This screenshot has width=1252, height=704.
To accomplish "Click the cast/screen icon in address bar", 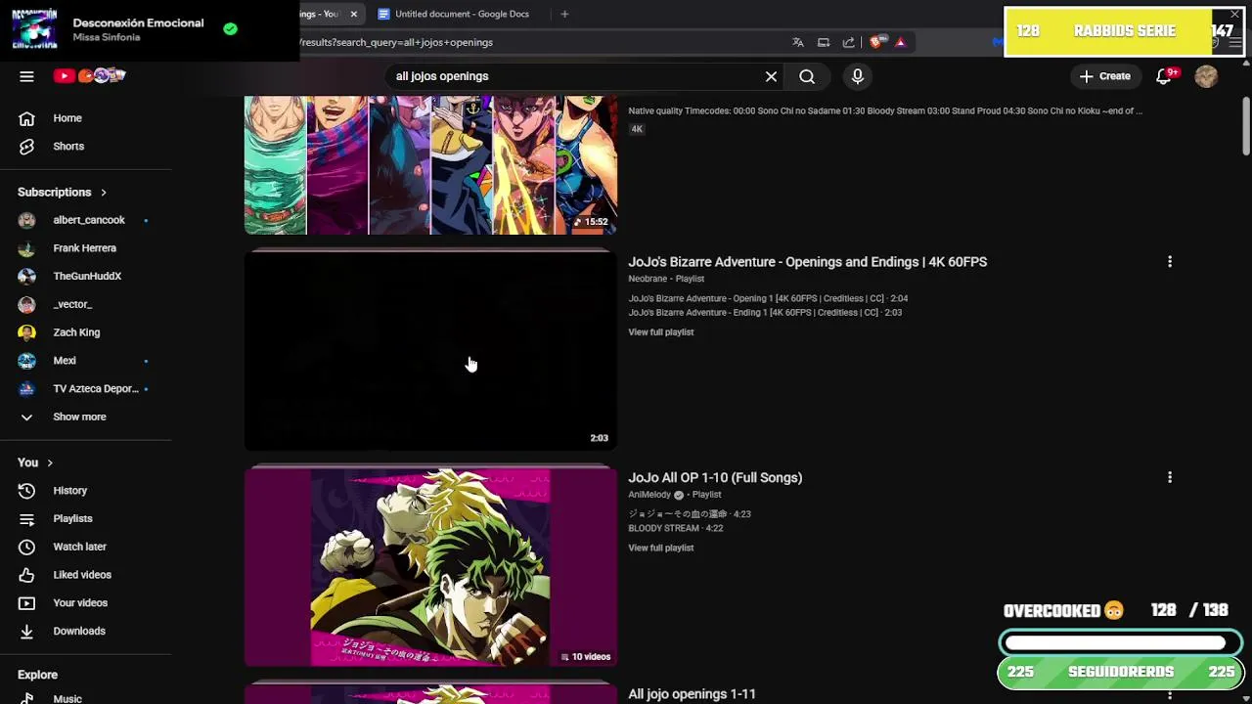I will [824, 42].
